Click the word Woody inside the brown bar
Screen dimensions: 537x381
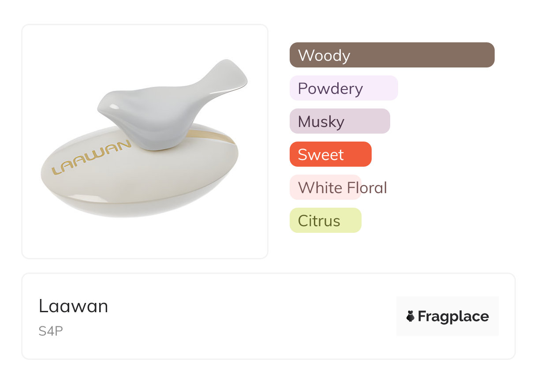[324, 55]
